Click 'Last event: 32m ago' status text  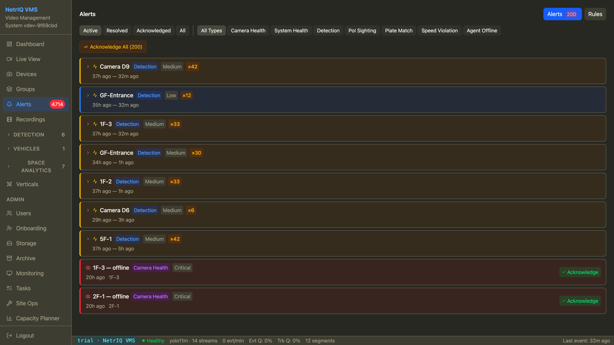click(x=586, y=341)
